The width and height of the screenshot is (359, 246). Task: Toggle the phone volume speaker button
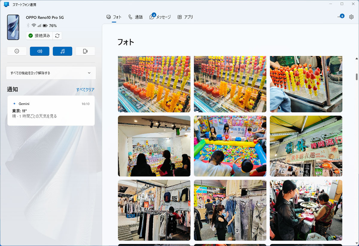click(x=39, y=51)
